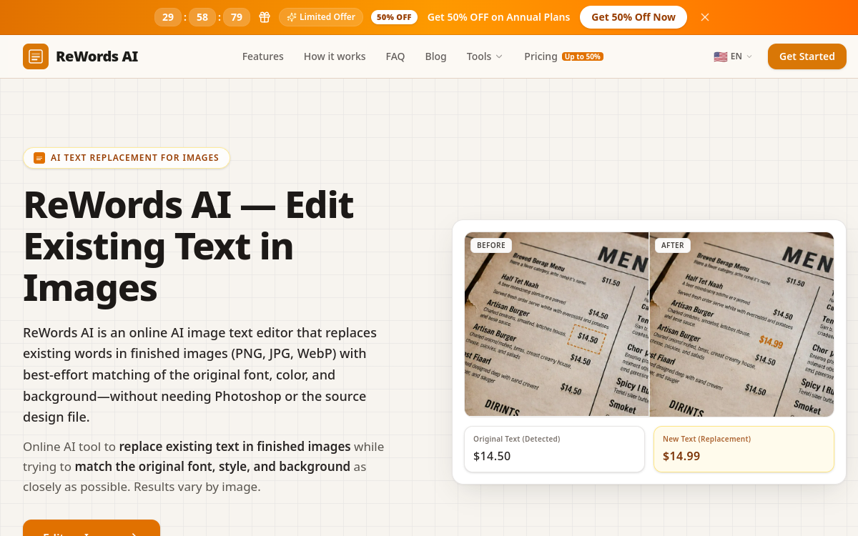Click the sparkle Limited Offer badge
The height and width of the screenshot is (536, 858).
(321, 17)
